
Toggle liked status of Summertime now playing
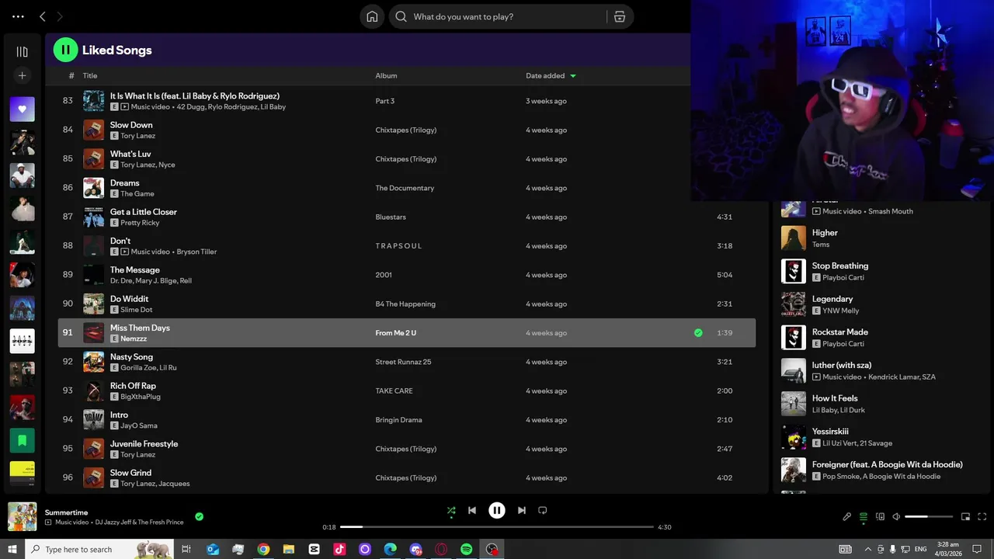pyautogui.click(x=200, y=516)
